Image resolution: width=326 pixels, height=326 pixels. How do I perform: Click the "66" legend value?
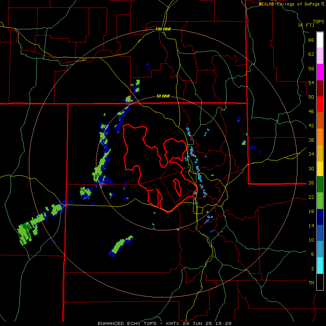pyautogui.click(x=311, y=40)
